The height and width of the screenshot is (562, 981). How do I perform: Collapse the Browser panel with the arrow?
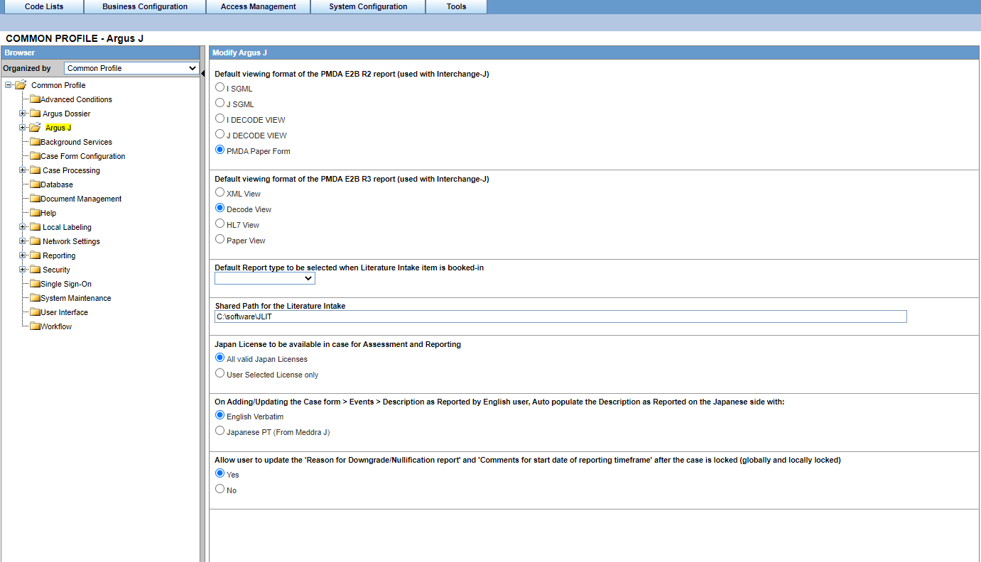(203, 73)
